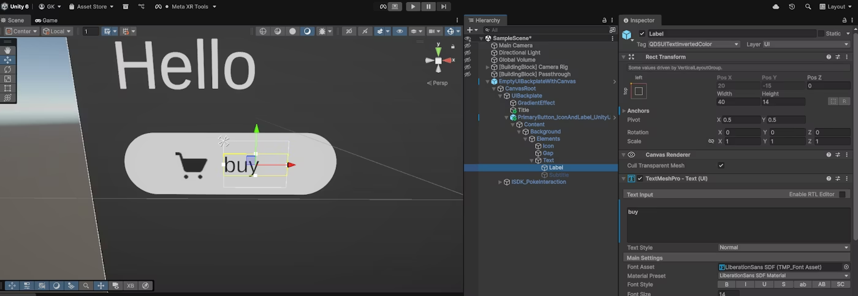
Task: Switch to the Game tab
Action: tap(46, 20)
